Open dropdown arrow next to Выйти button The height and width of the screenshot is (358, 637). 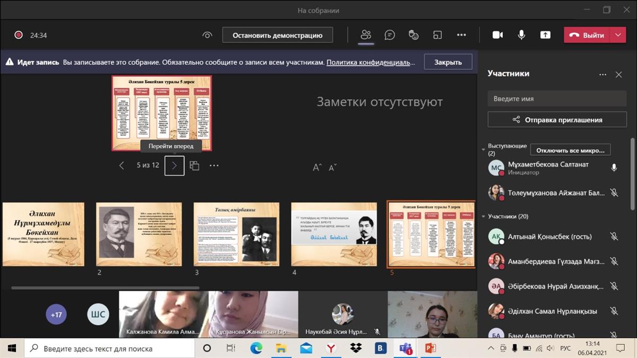(617, 35)
